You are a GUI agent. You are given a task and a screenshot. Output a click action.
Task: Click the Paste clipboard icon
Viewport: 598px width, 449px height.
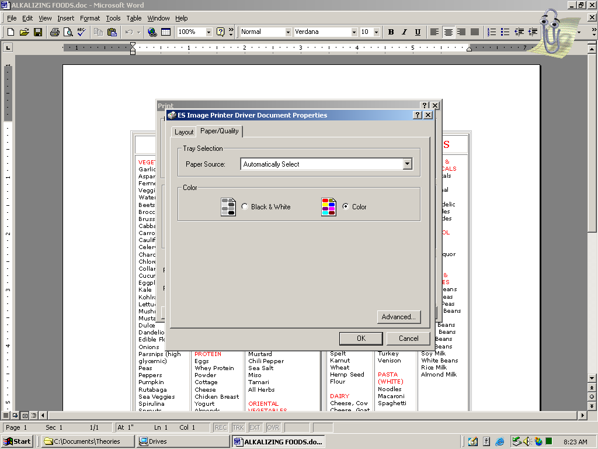[x=112, y=32]
